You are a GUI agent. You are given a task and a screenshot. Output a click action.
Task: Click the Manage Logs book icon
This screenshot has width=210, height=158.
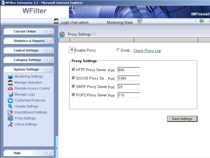point(10,94)
